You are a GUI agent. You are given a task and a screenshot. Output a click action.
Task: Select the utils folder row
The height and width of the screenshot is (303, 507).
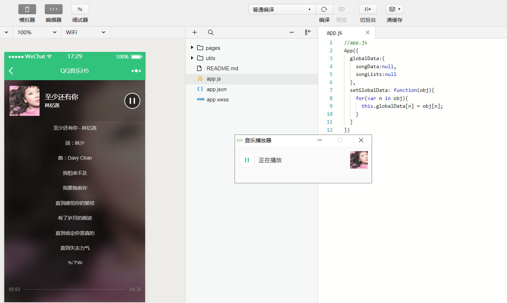coord(252,58)
